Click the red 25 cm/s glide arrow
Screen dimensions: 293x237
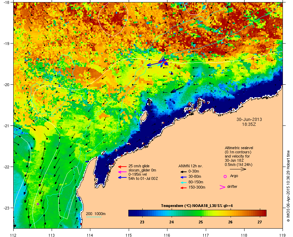(122, 167)
